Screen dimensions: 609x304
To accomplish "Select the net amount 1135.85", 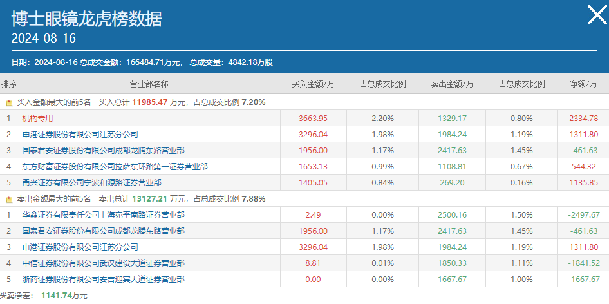I will (x=583, y=183).
